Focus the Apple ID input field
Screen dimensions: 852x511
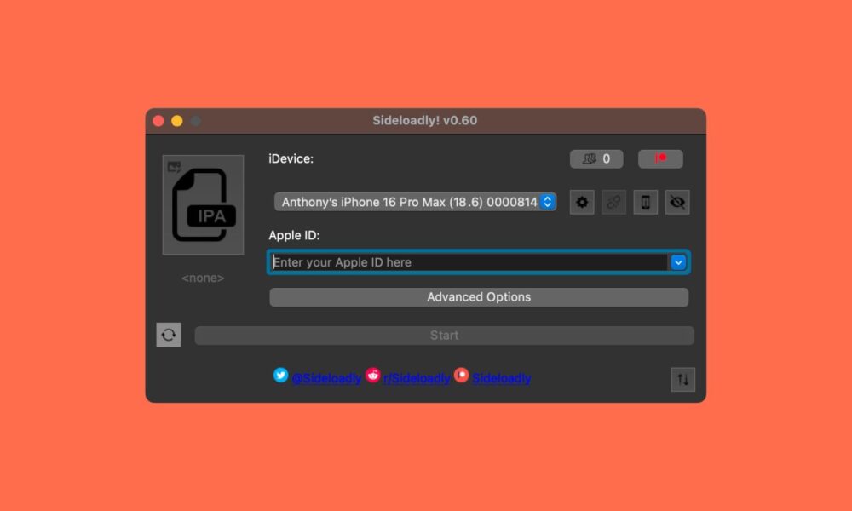tap(467, 262)
